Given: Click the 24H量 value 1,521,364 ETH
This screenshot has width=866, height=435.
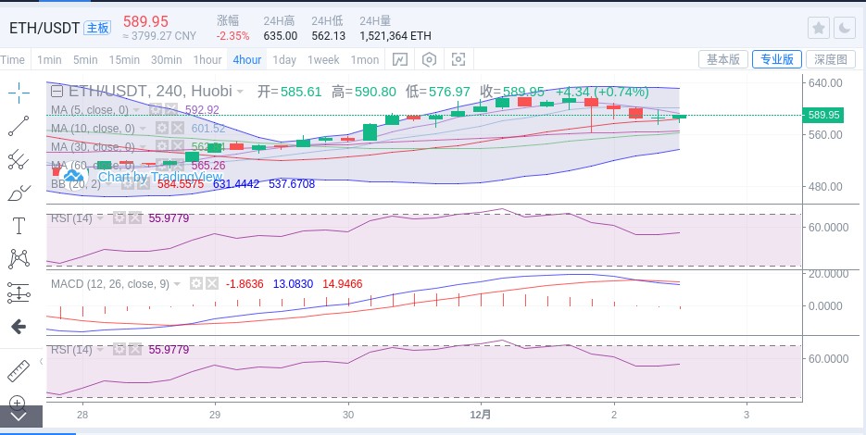Looking at the screenshot, I should [395, 36].
